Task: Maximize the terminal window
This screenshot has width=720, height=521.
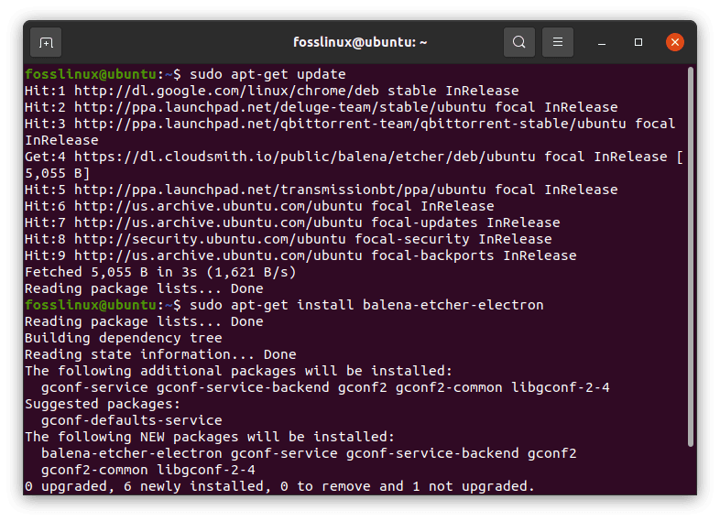Action: click(638, 42)
